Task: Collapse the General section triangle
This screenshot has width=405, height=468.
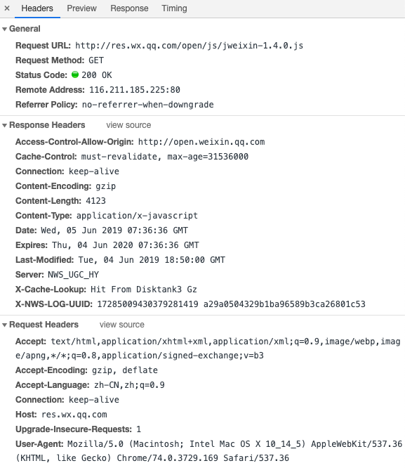Action: pos(4,30)
